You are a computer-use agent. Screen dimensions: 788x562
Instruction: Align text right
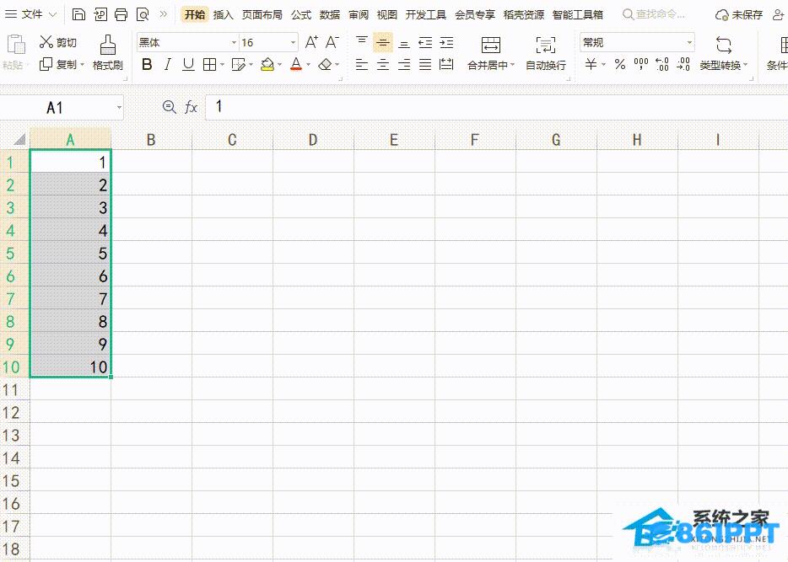404,64
